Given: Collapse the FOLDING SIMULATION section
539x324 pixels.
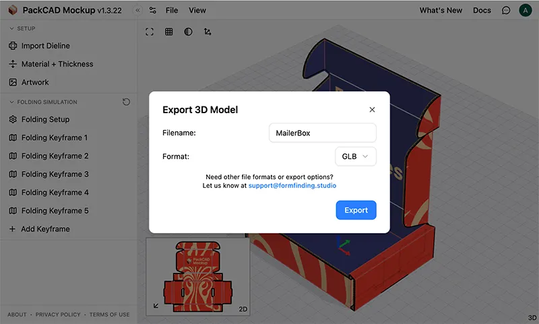Looking at the screenshot, I should (x=43, y=102).
